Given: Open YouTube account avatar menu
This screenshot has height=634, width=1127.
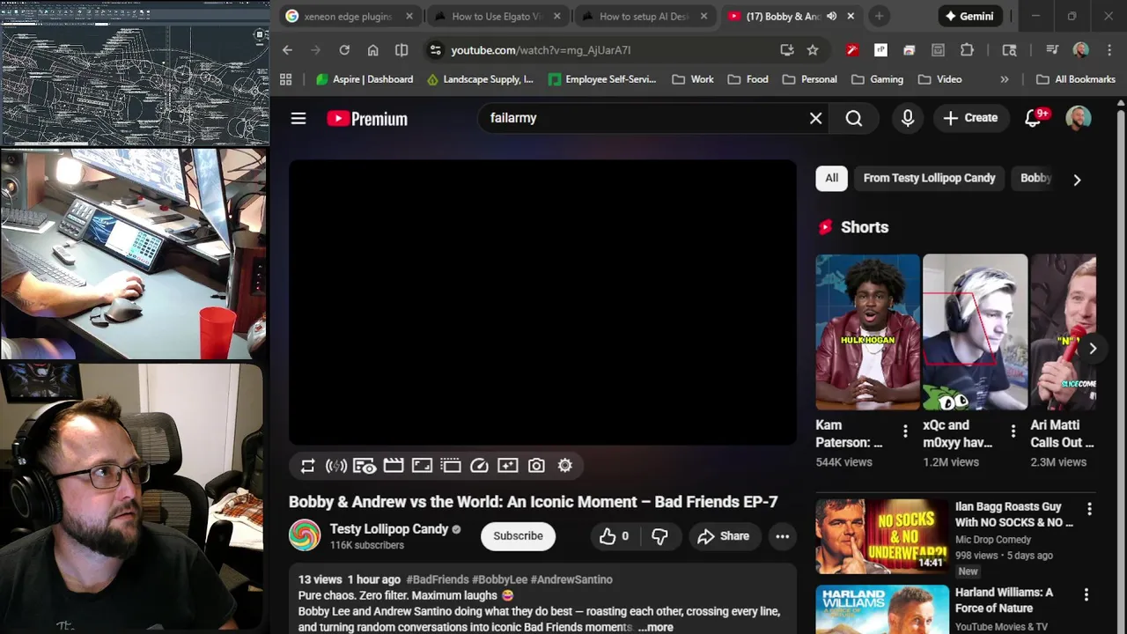Looking at the screenshot, I should 1079,118.
